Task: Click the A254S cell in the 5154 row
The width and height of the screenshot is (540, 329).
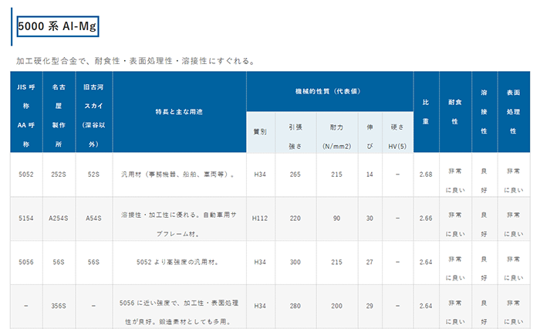Action: click(59, 219)
